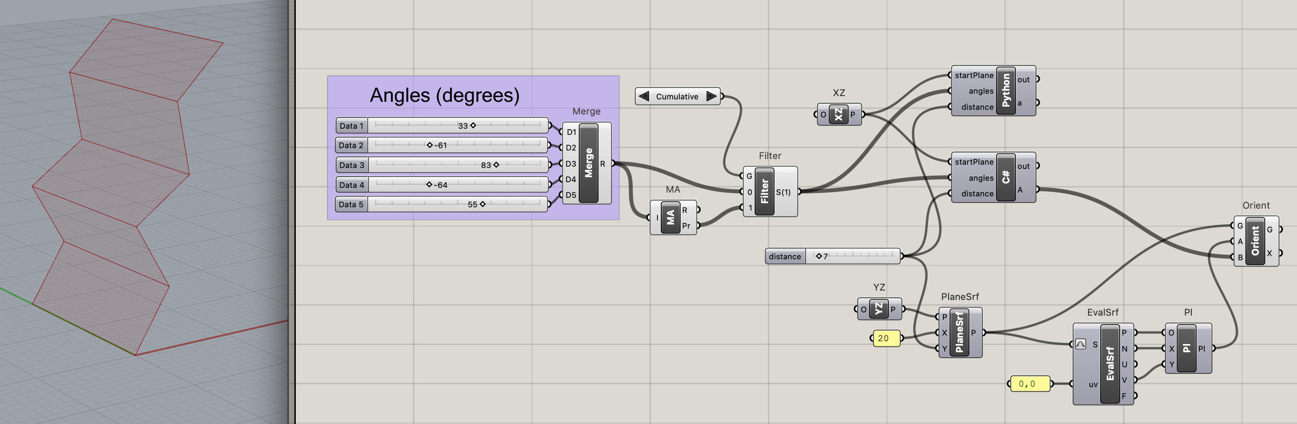Click the O input on the YZ component
This screenshot has height=424, width=1297.
864,309
